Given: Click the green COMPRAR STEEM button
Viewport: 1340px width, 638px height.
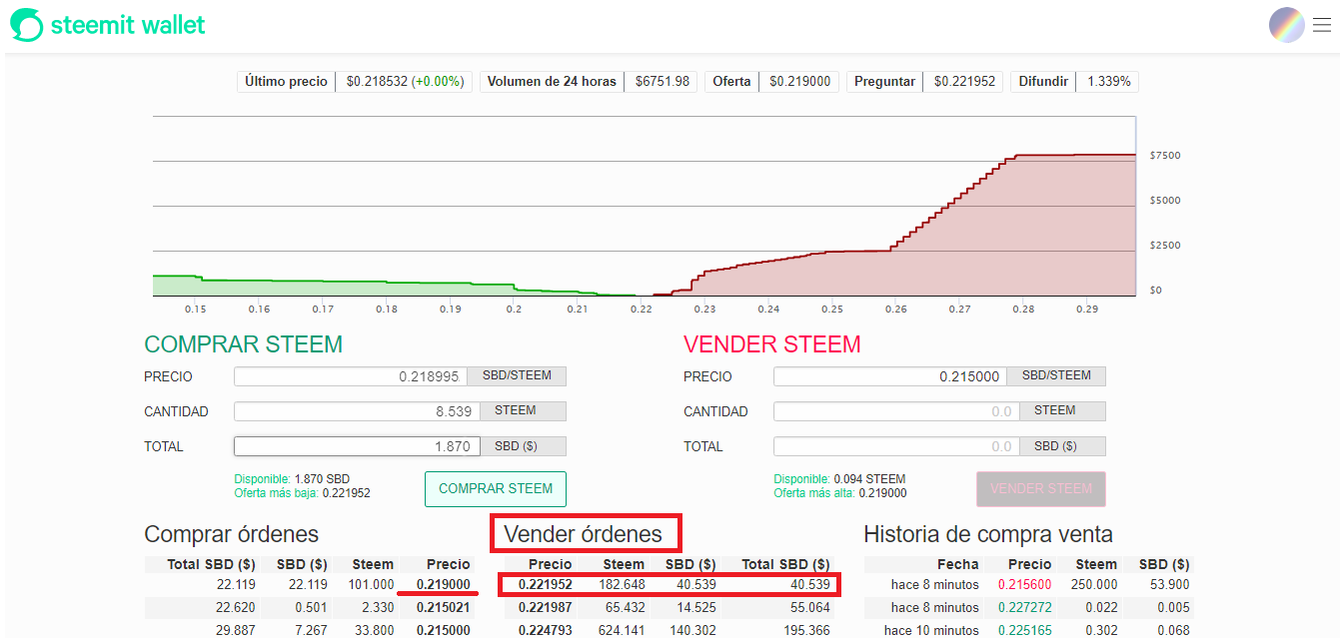Looking at the screenshot, I should [x=496, y=489].
